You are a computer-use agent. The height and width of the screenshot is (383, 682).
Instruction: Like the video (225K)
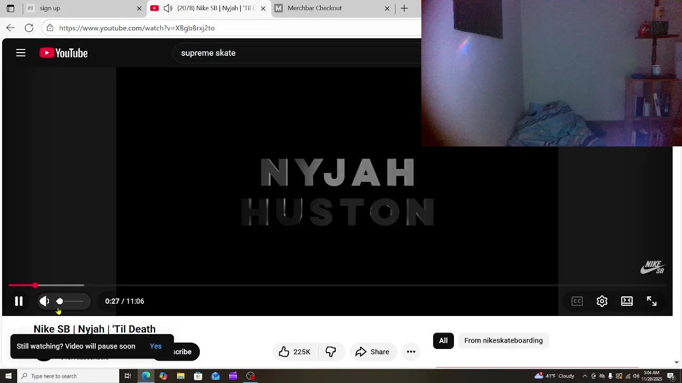[296, 352]
